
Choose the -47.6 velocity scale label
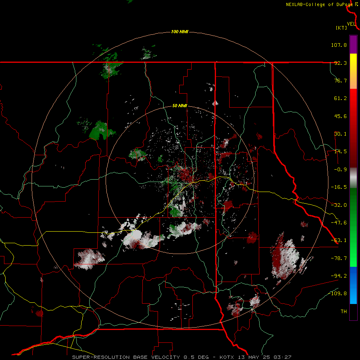pyautogui.click(x=339, y=223)
